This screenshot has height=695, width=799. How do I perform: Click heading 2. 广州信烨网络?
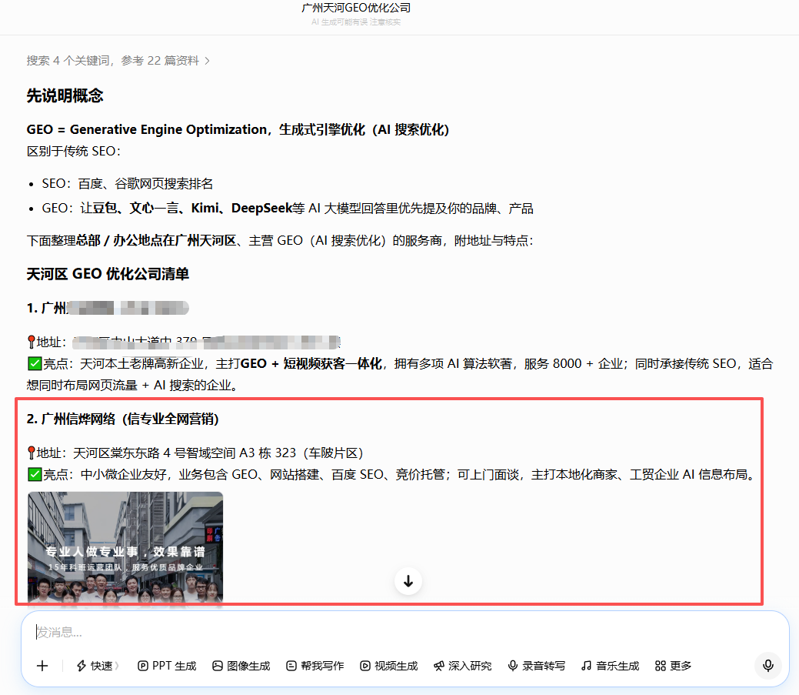(x=123, y=419)
